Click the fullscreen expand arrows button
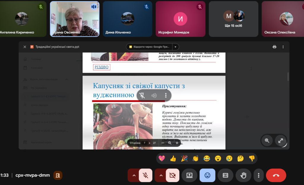 [x=281, y=141]
